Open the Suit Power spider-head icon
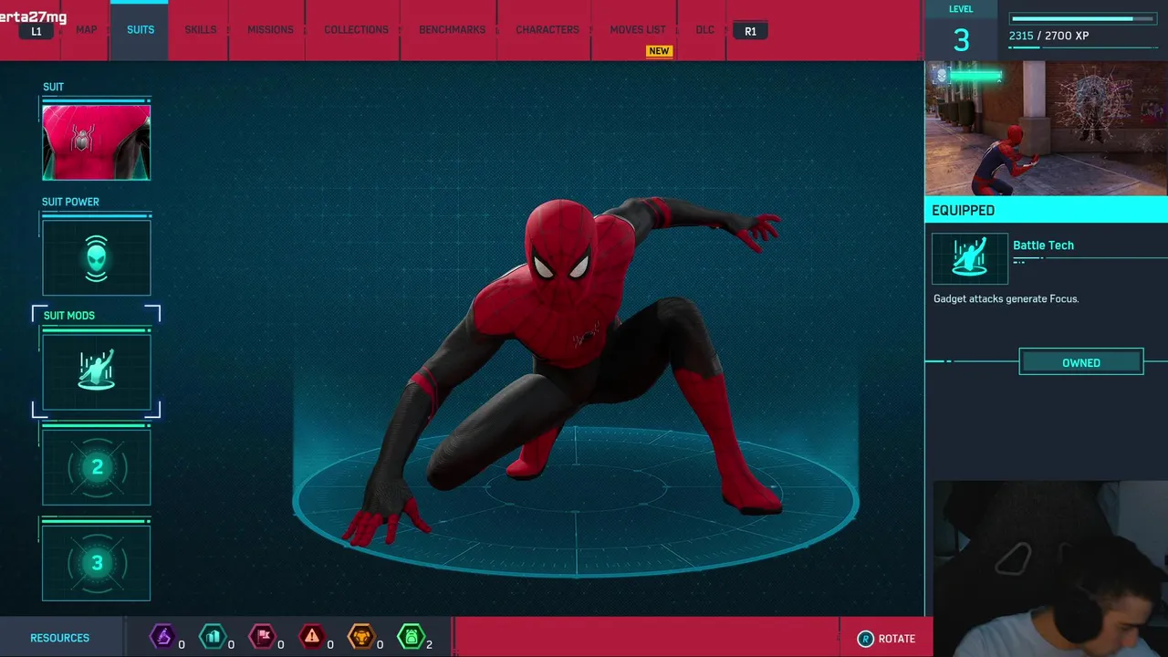The width and height of the screenshot is (1168, 657). click(x=96, y=257)
